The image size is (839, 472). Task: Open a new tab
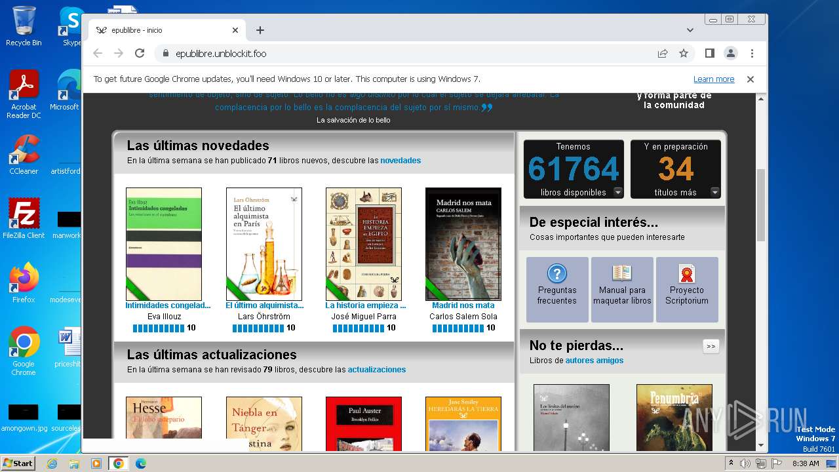(x=260, y=30)
